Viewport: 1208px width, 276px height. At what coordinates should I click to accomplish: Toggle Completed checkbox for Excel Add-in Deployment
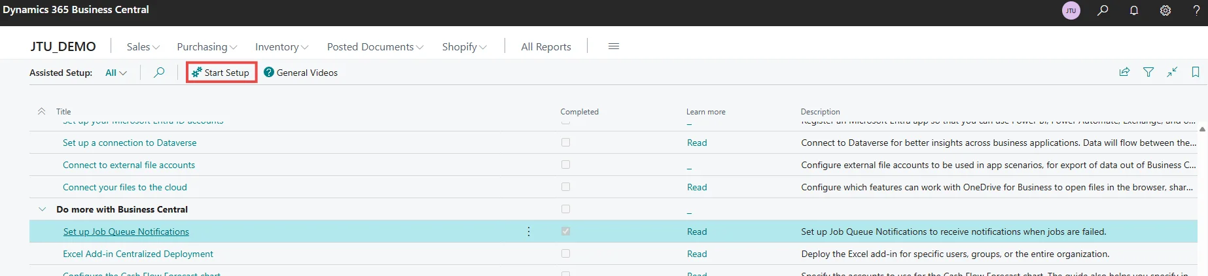(565, 254)
